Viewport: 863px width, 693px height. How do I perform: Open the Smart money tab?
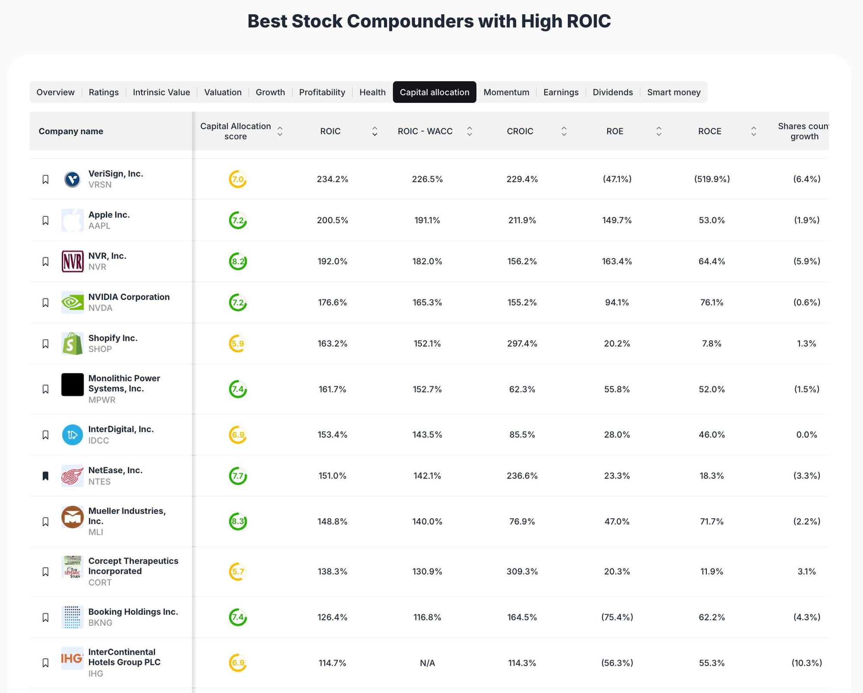coord(673,92)
